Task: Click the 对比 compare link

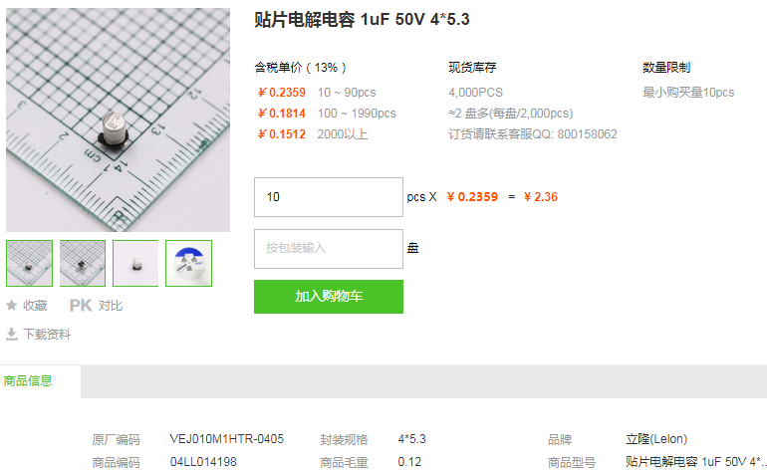Action: coord(110,306)
